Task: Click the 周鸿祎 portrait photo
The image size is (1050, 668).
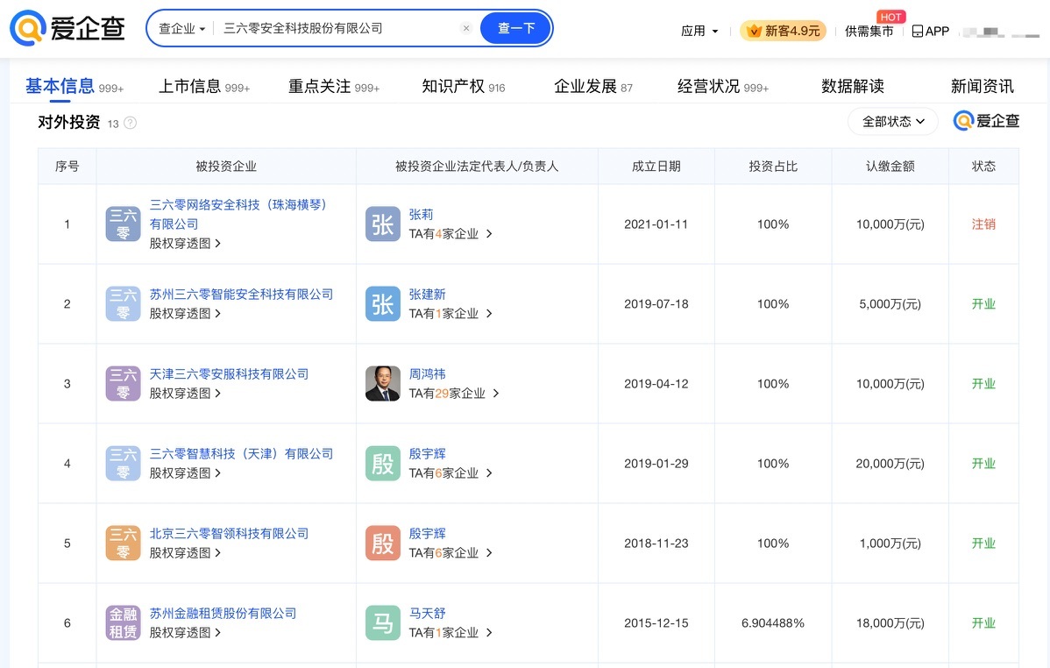Action: click(382, 384)
